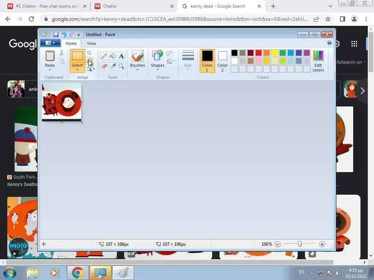The height and width of the screenshot is (280, 374).
Task: Select the Eraser tool
Action: click(x=104, y=66)
